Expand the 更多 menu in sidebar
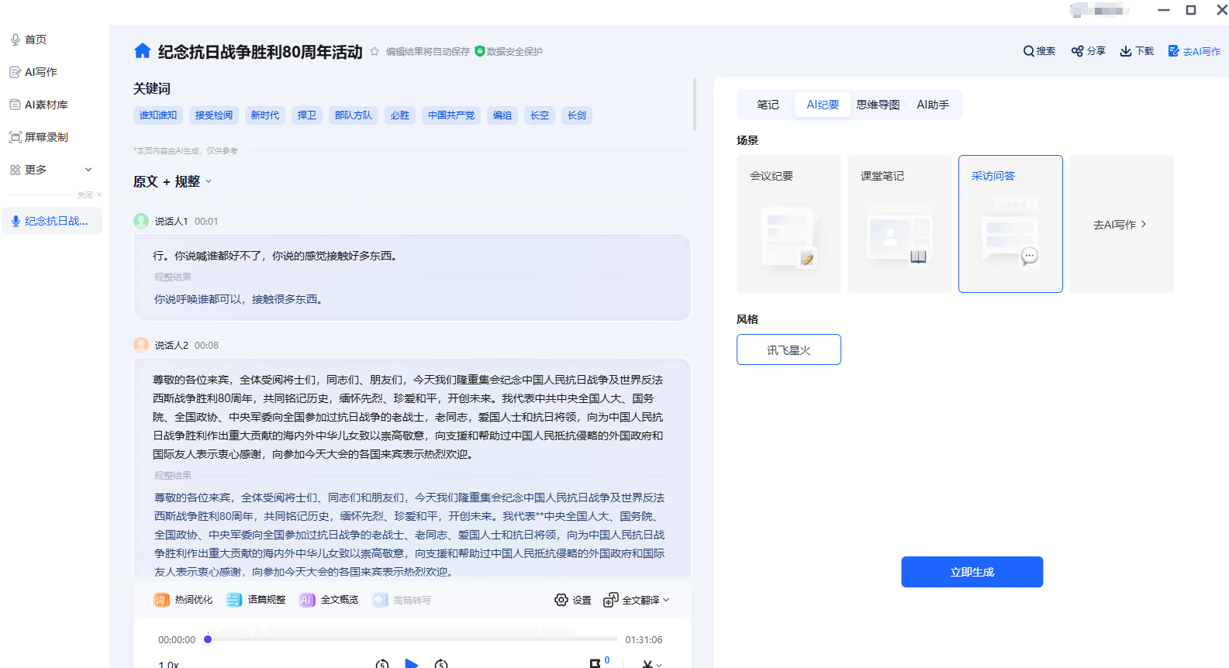The image size is (1229, 668). [51, 170]
